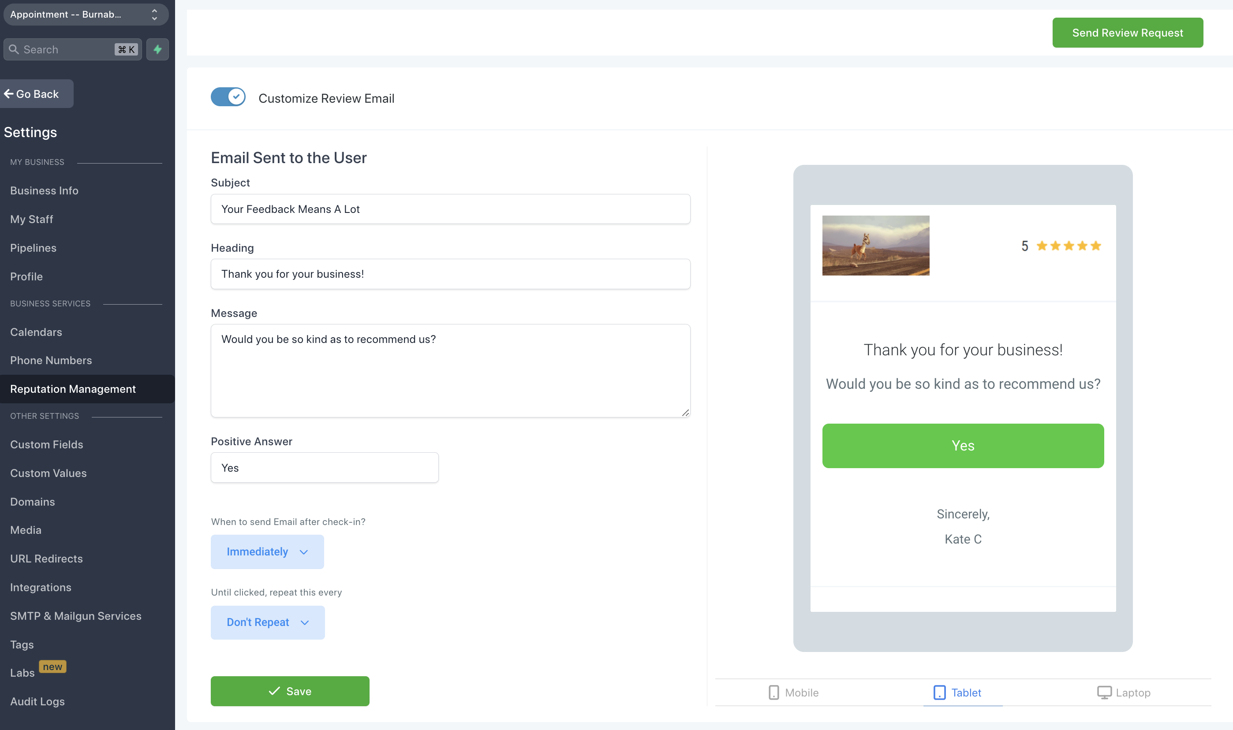The width and height of the screenshot is (1233, 730).
Task: Go to My Staff settings
Action: pos(31,220)
